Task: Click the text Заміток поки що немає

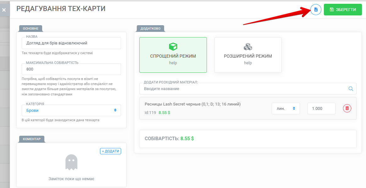Action: tap(71, 179)
